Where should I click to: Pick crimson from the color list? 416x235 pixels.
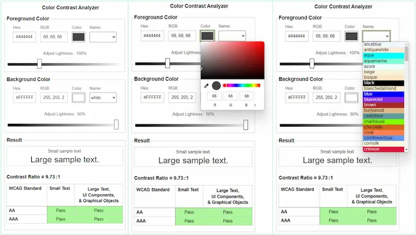coord(384,149)
